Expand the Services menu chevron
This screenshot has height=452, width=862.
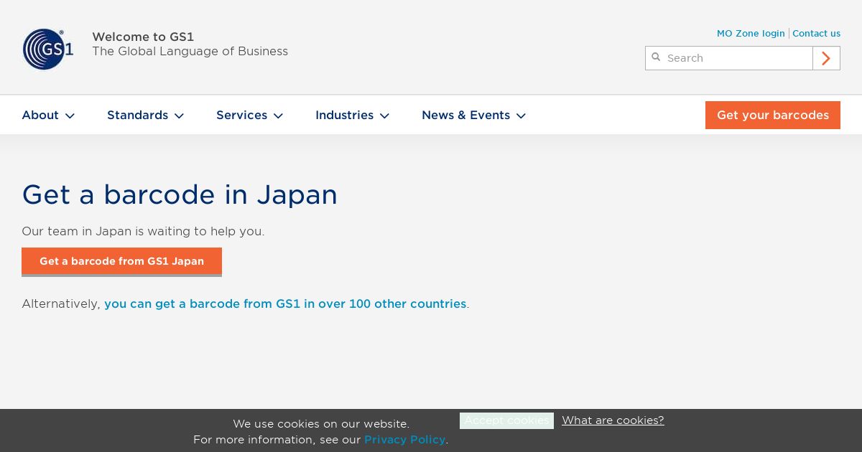pyautogui.click(x=278, y=116)
